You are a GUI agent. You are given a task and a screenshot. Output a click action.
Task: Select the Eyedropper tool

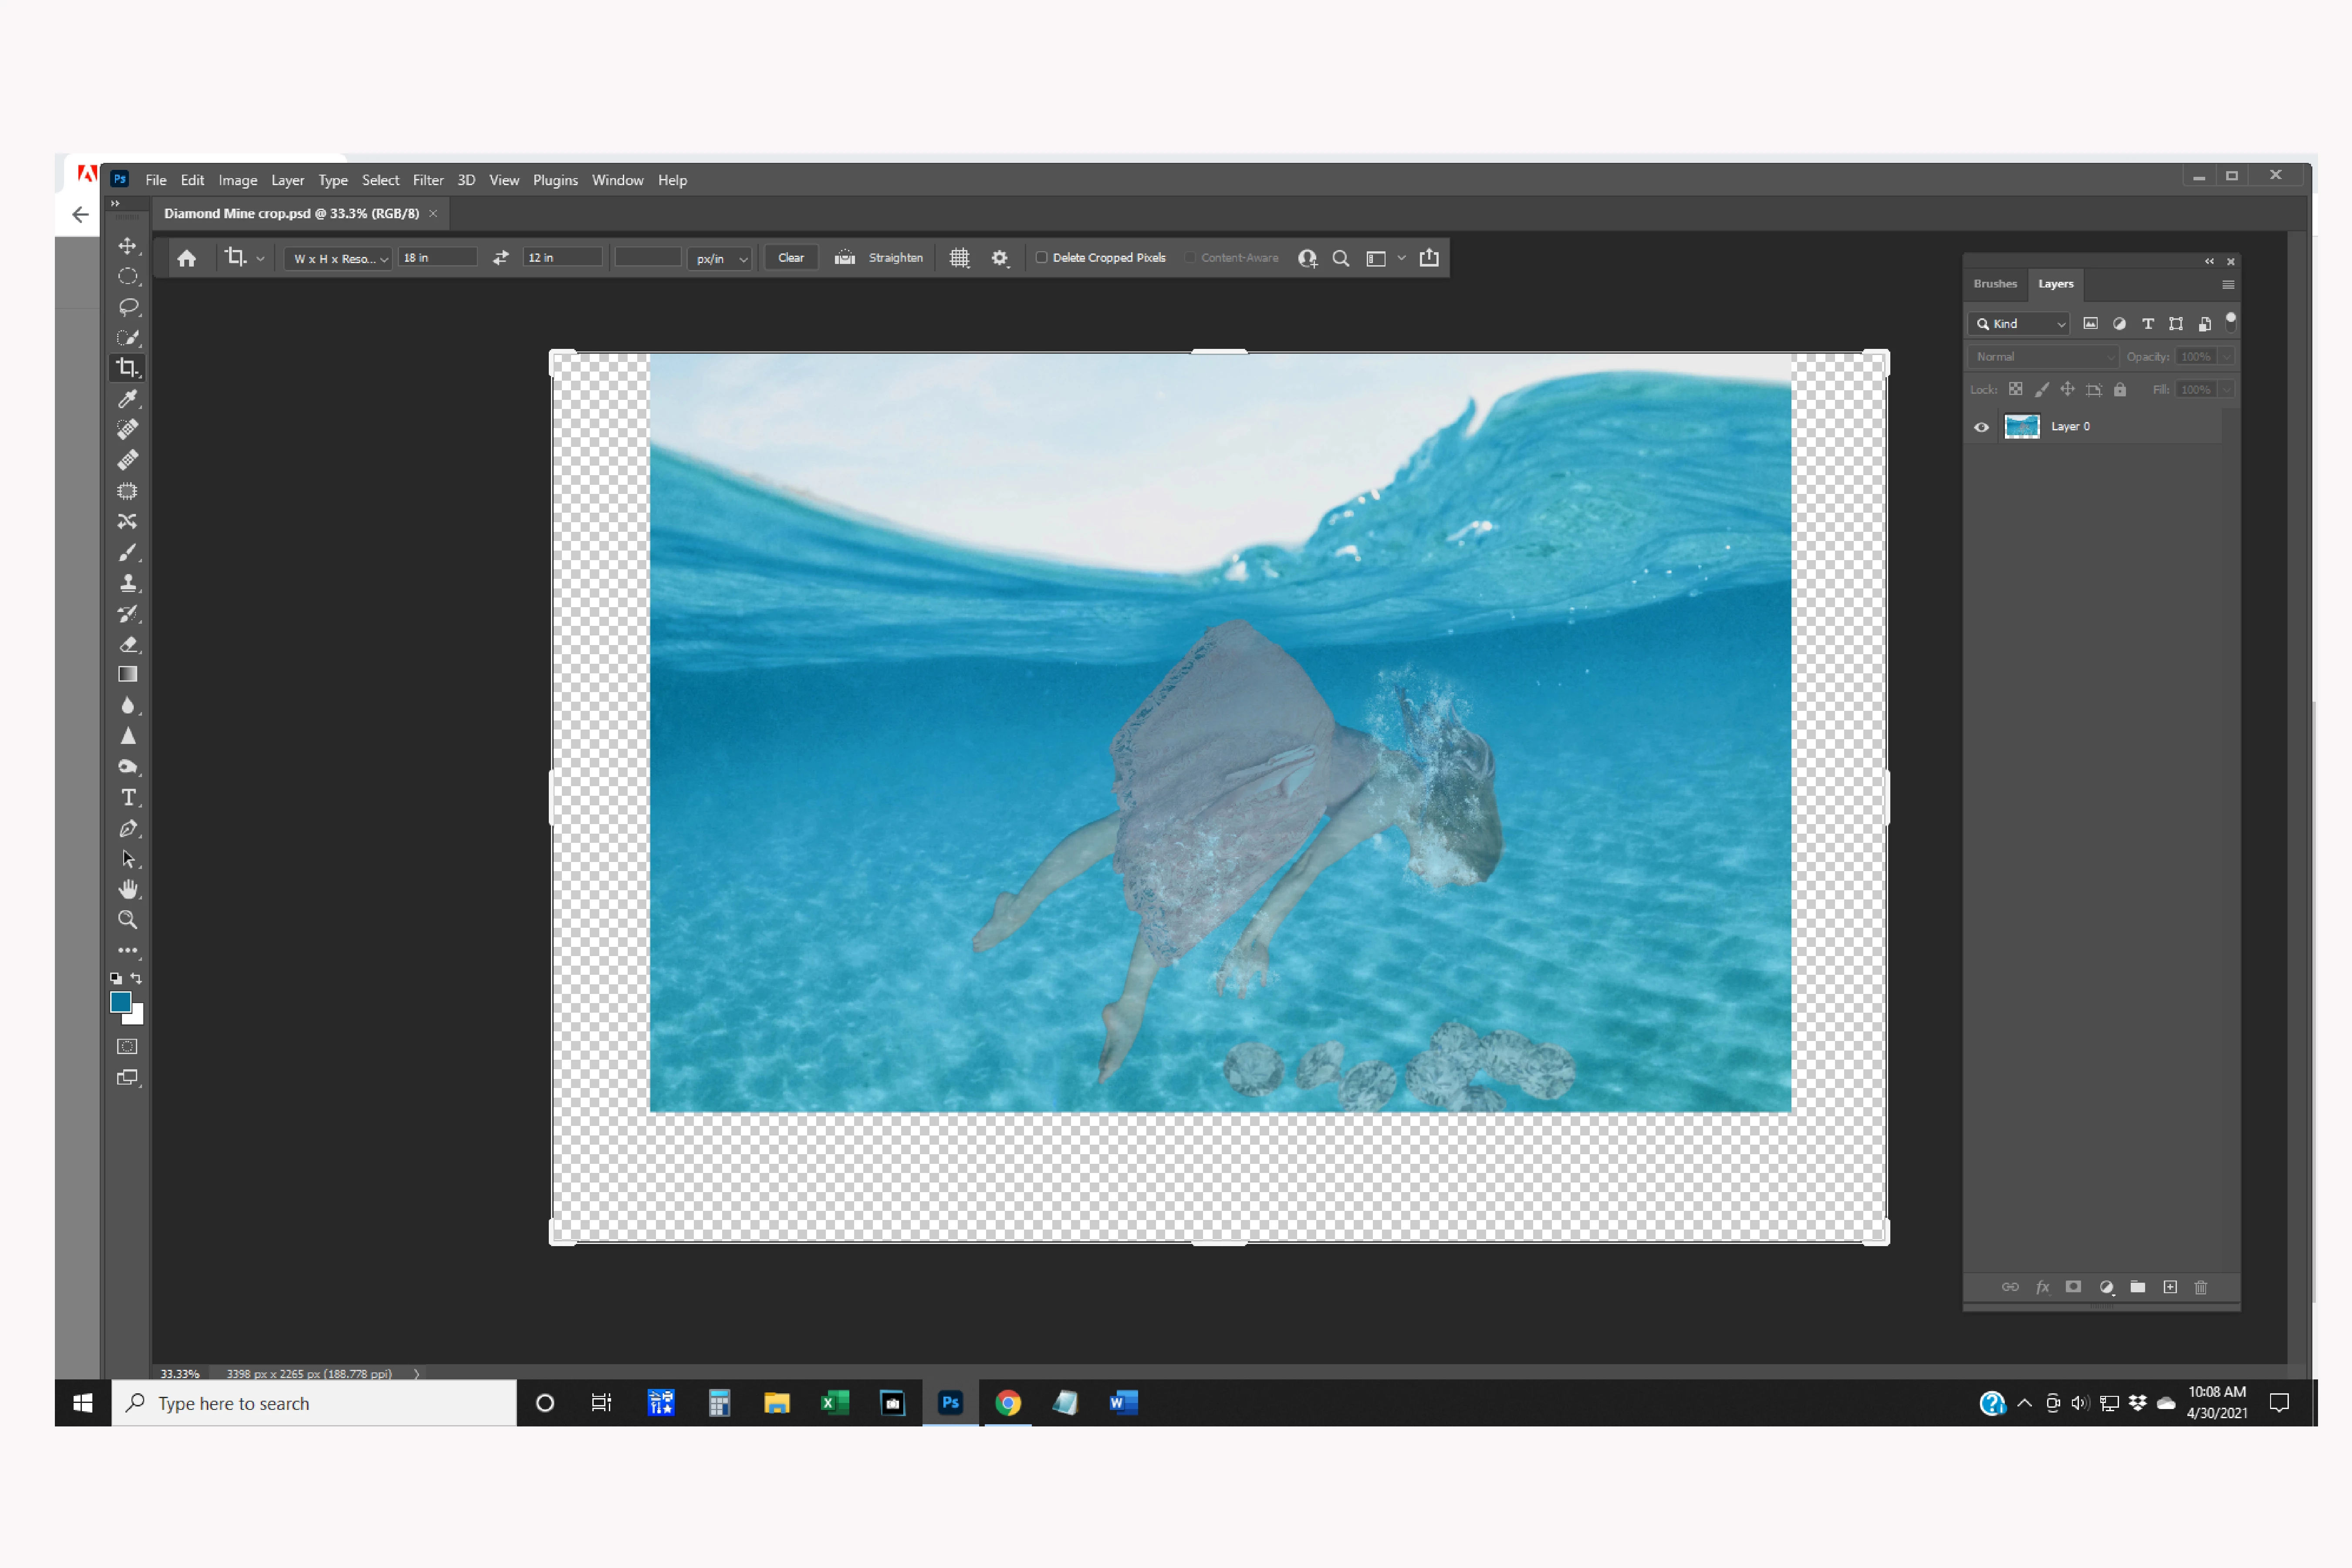click(127, 399)
